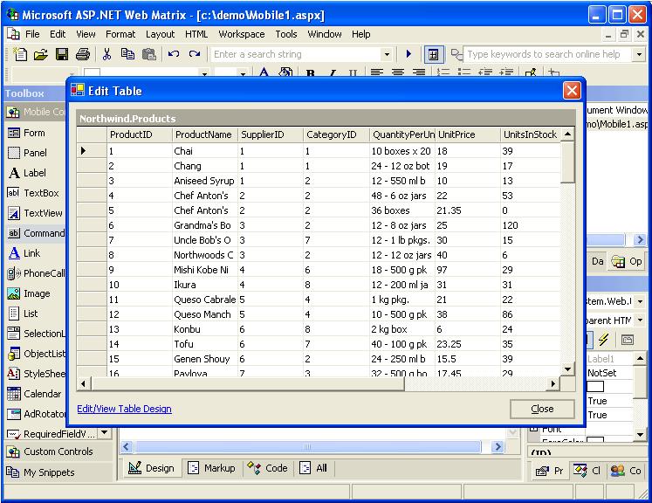The width and height of the screenshot is (652, 503).
Task: Click the New File toolbar icon
Action: [x=20, y=54]
